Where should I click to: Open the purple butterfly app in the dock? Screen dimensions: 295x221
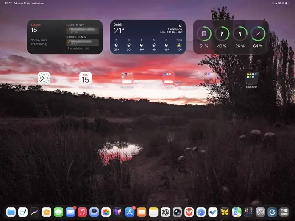tap(118, 212)
